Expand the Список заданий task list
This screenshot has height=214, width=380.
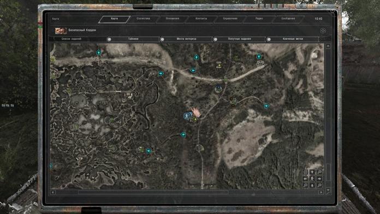tap(71, 39)
